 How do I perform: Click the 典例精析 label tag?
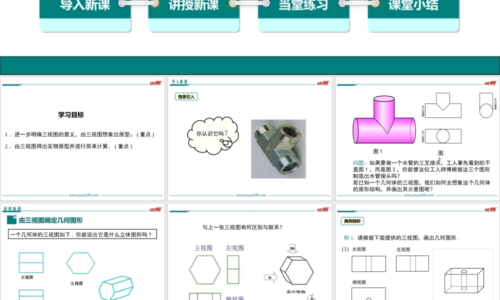point(353,220)
